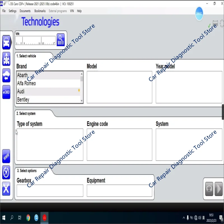Open the taskbar search magnifier
The width and height of the screenshot is (224, 224).
point(12,218)
